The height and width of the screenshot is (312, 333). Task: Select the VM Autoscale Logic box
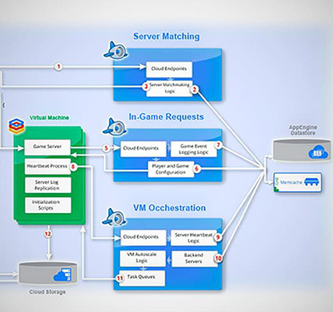coord(142,258)
